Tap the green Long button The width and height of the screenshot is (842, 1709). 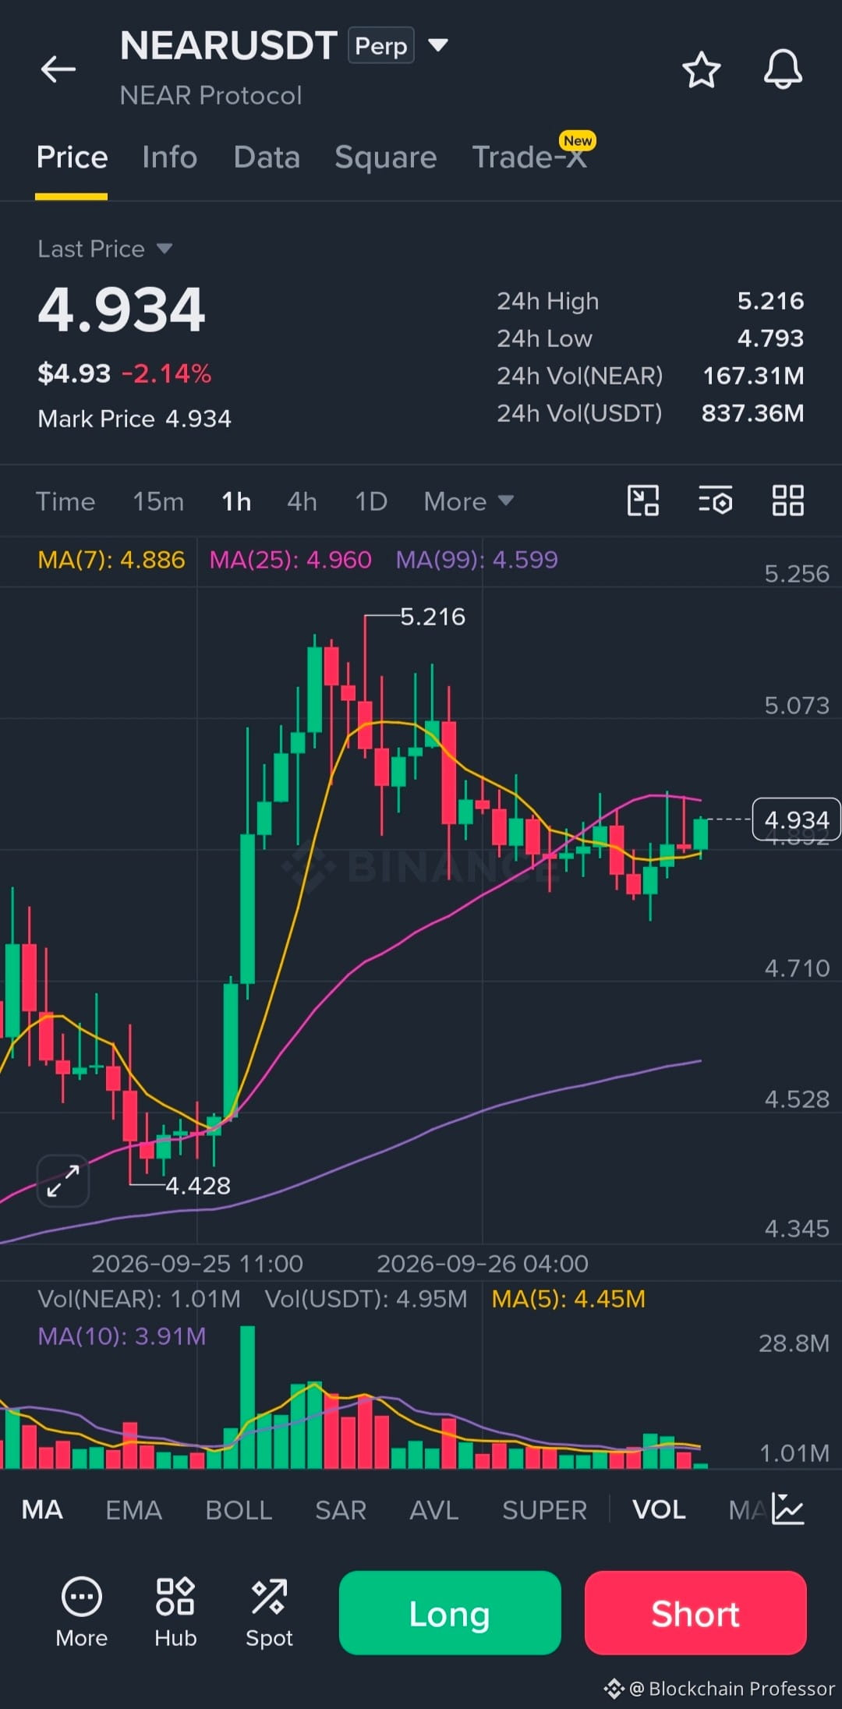450,1613
